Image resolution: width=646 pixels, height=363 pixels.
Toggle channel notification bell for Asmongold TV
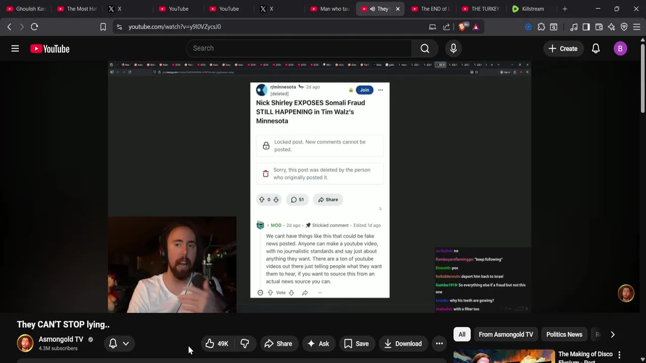tap(113, 343)
